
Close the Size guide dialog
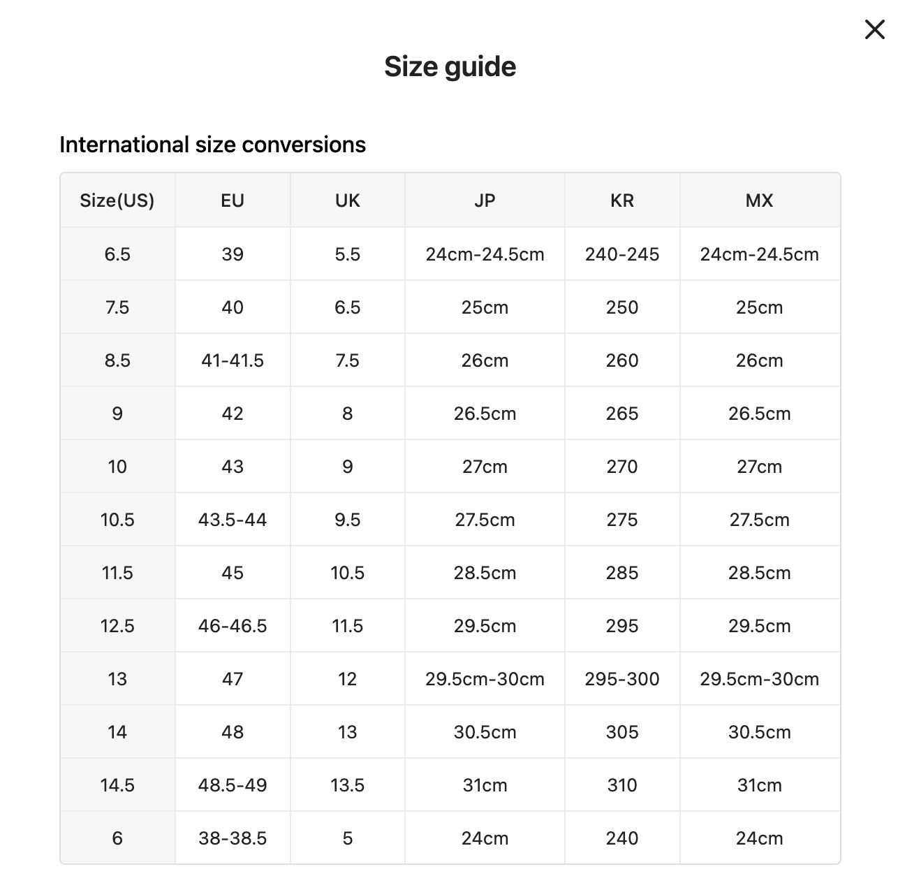point(874,29)
